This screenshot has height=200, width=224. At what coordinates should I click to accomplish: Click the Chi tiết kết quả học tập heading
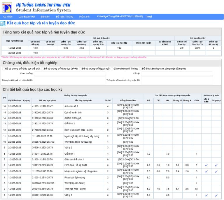[33, 90]
